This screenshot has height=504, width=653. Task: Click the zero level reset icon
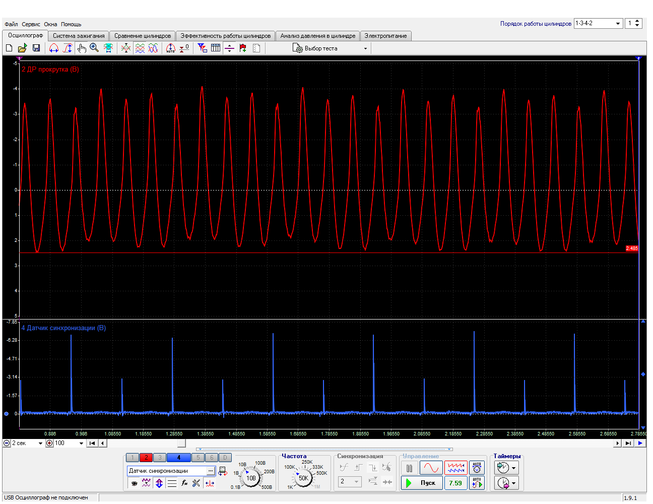[184, 48]
